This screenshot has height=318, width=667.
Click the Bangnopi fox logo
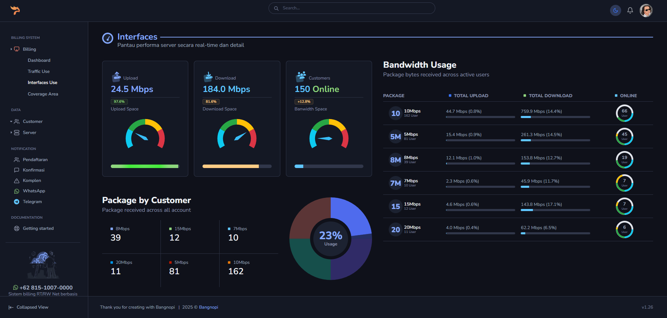pyautogui.click(x=15, y=10)
